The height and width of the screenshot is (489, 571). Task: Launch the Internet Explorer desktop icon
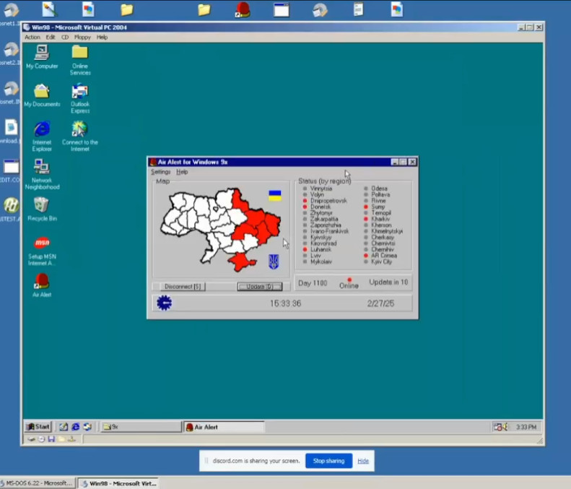coord(42,137)
